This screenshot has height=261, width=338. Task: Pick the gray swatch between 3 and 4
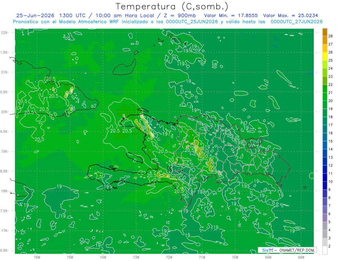click(325, 234)
